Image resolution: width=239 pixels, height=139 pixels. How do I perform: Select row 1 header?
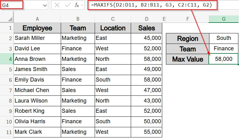(x=7, y=28)
